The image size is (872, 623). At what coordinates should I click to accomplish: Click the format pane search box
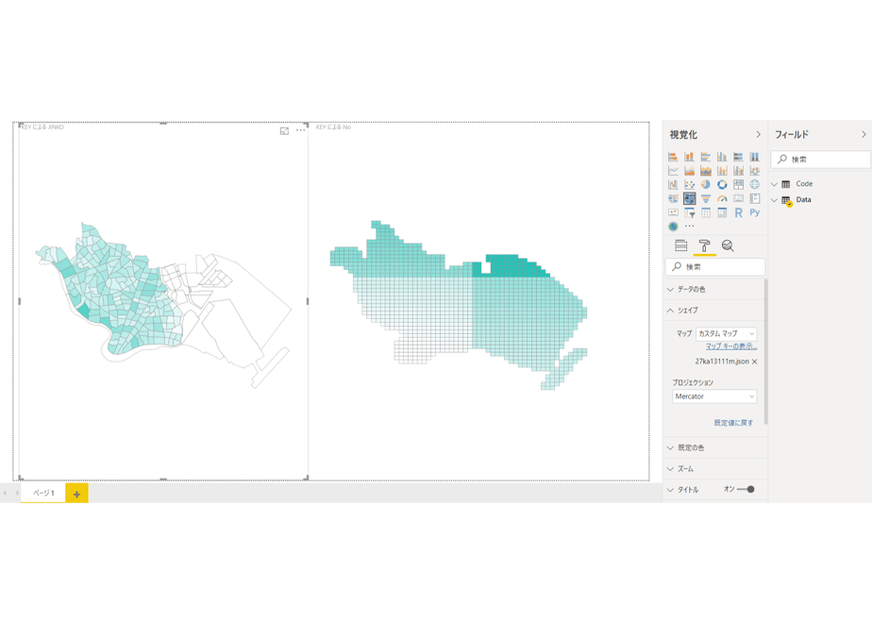coord(715,267)
